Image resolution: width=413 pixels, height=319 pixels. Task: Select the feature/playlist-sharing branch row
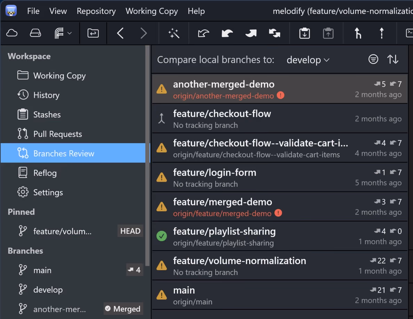click(x=280, y=236)
